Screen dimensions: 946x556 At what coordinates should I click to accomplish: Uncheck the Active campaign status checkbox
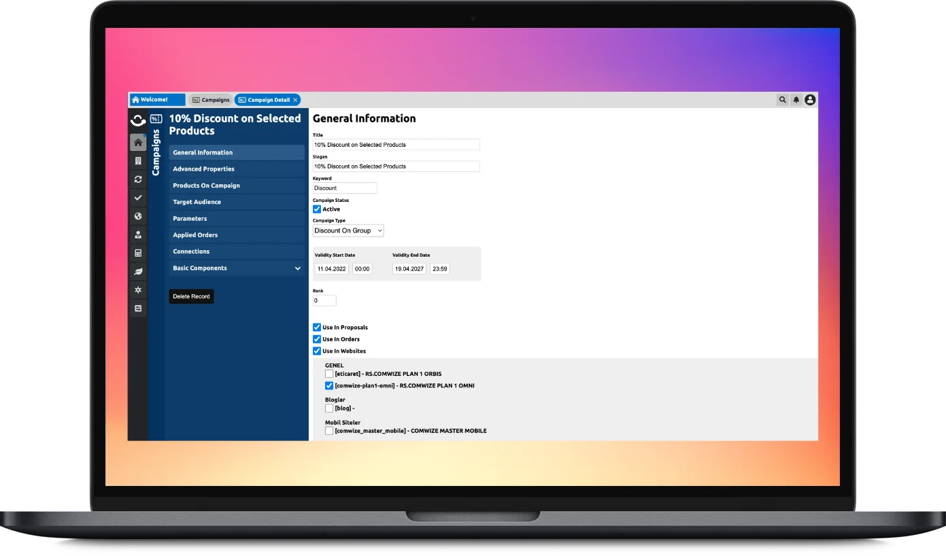point(317,209)
